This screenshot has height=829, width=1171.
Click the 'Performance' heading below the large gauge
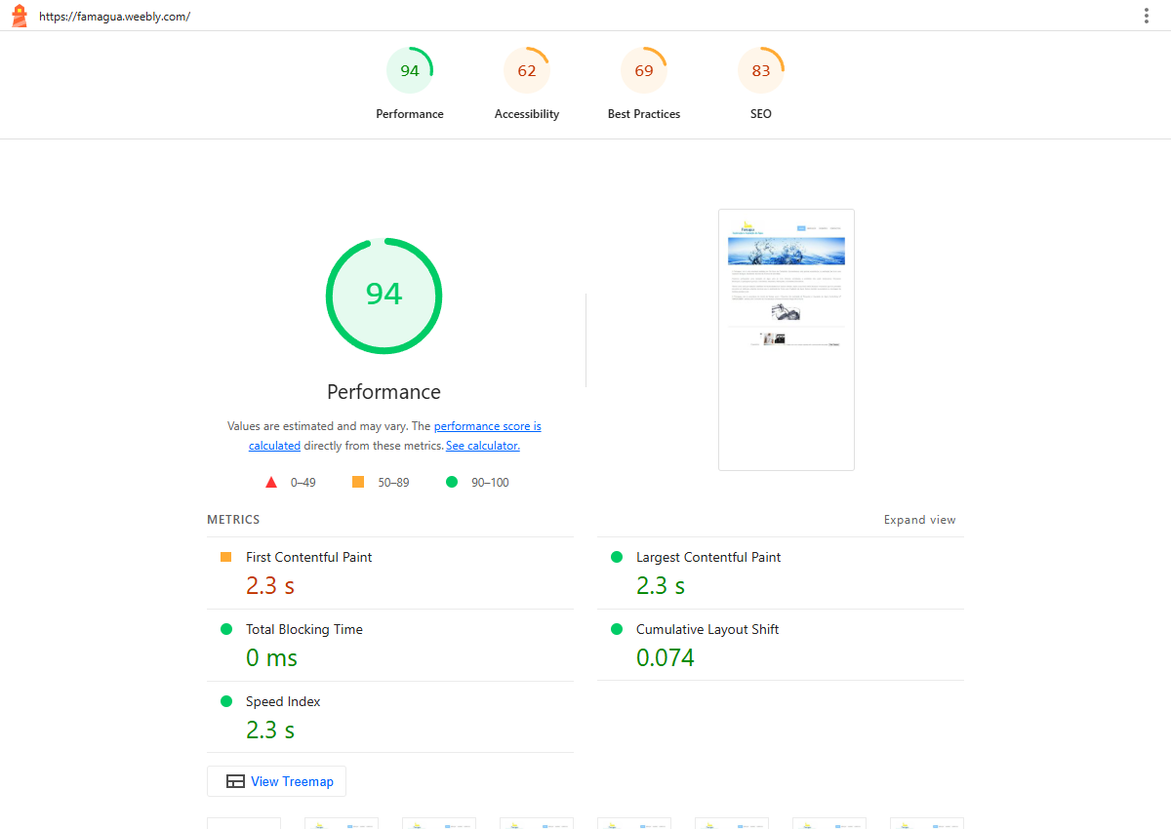point(384,392)
